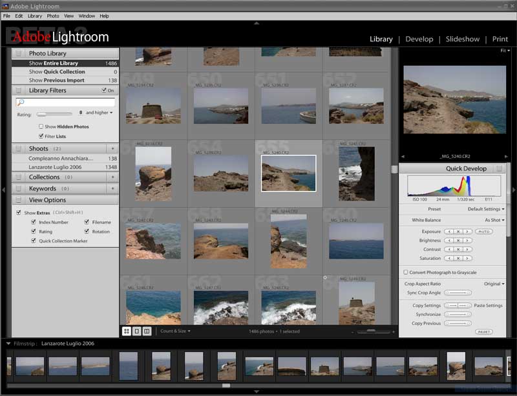517x396 pixels.
Task: Open the Help menu
Action: tap(104, 15)
